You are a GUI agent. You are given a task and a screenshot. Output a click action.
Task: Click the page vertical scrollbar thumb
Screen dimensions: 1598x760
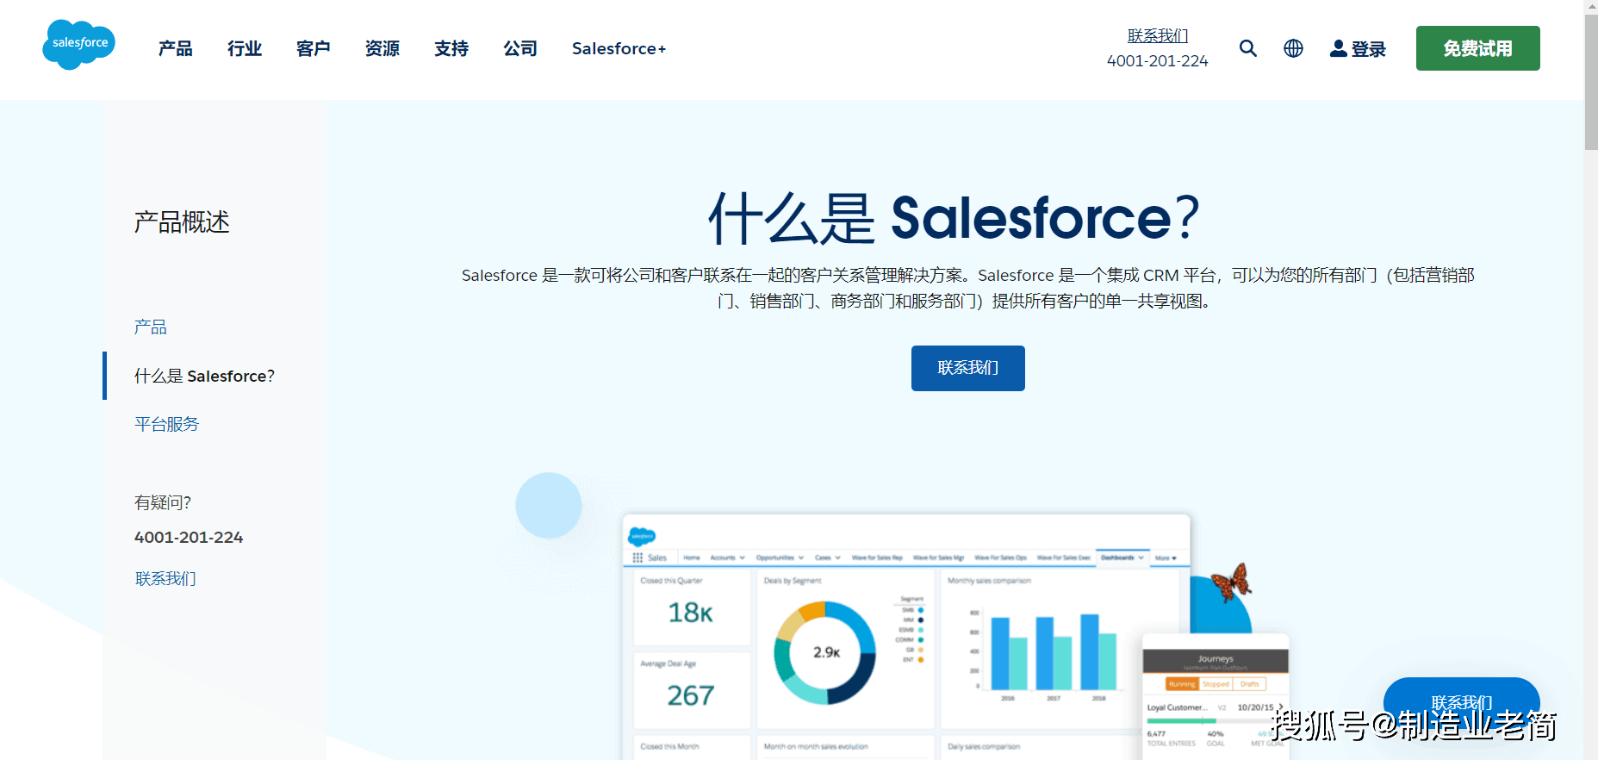pyautogui.click(x=1591, y=82)
